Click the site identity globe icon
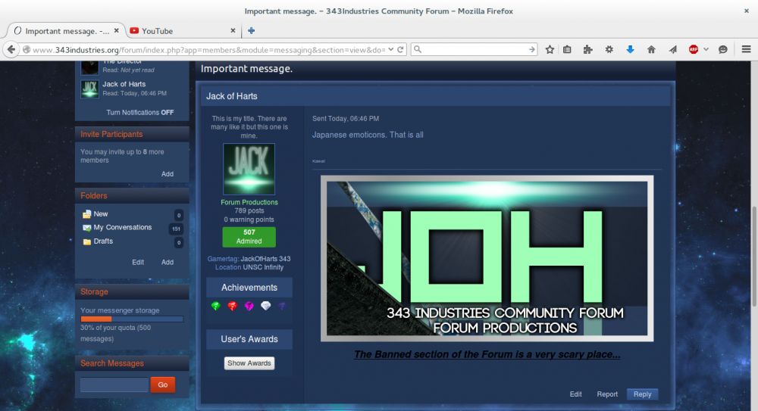 (27, 50)
